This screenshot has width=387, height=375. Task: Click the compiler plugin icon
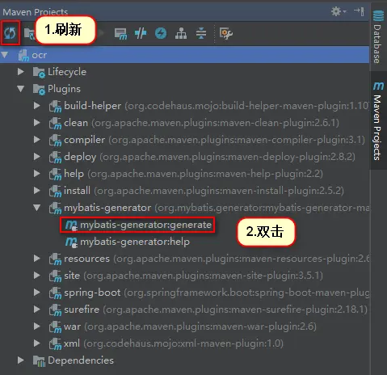click(55, 140)
